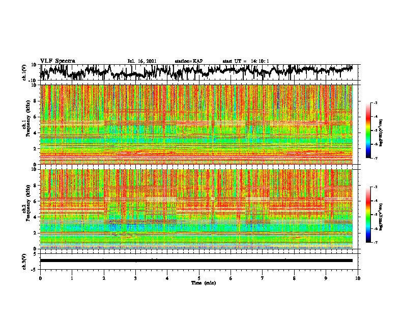403x312 pixels.
Task: Click the "VLF Spectra" title text
Action: [57, 61]
